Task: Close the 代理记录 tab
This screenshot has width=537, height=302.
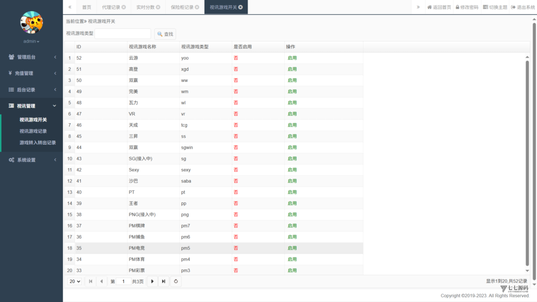Action: 124,7
